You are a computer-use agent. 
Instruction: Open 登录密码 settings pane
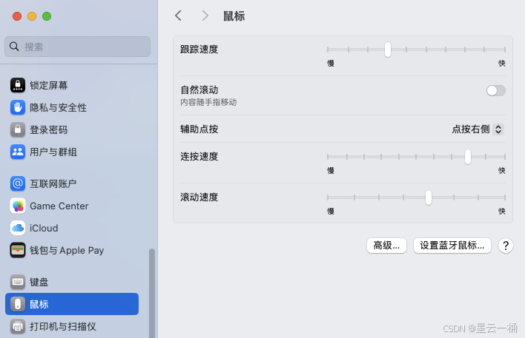pos(72,129)
